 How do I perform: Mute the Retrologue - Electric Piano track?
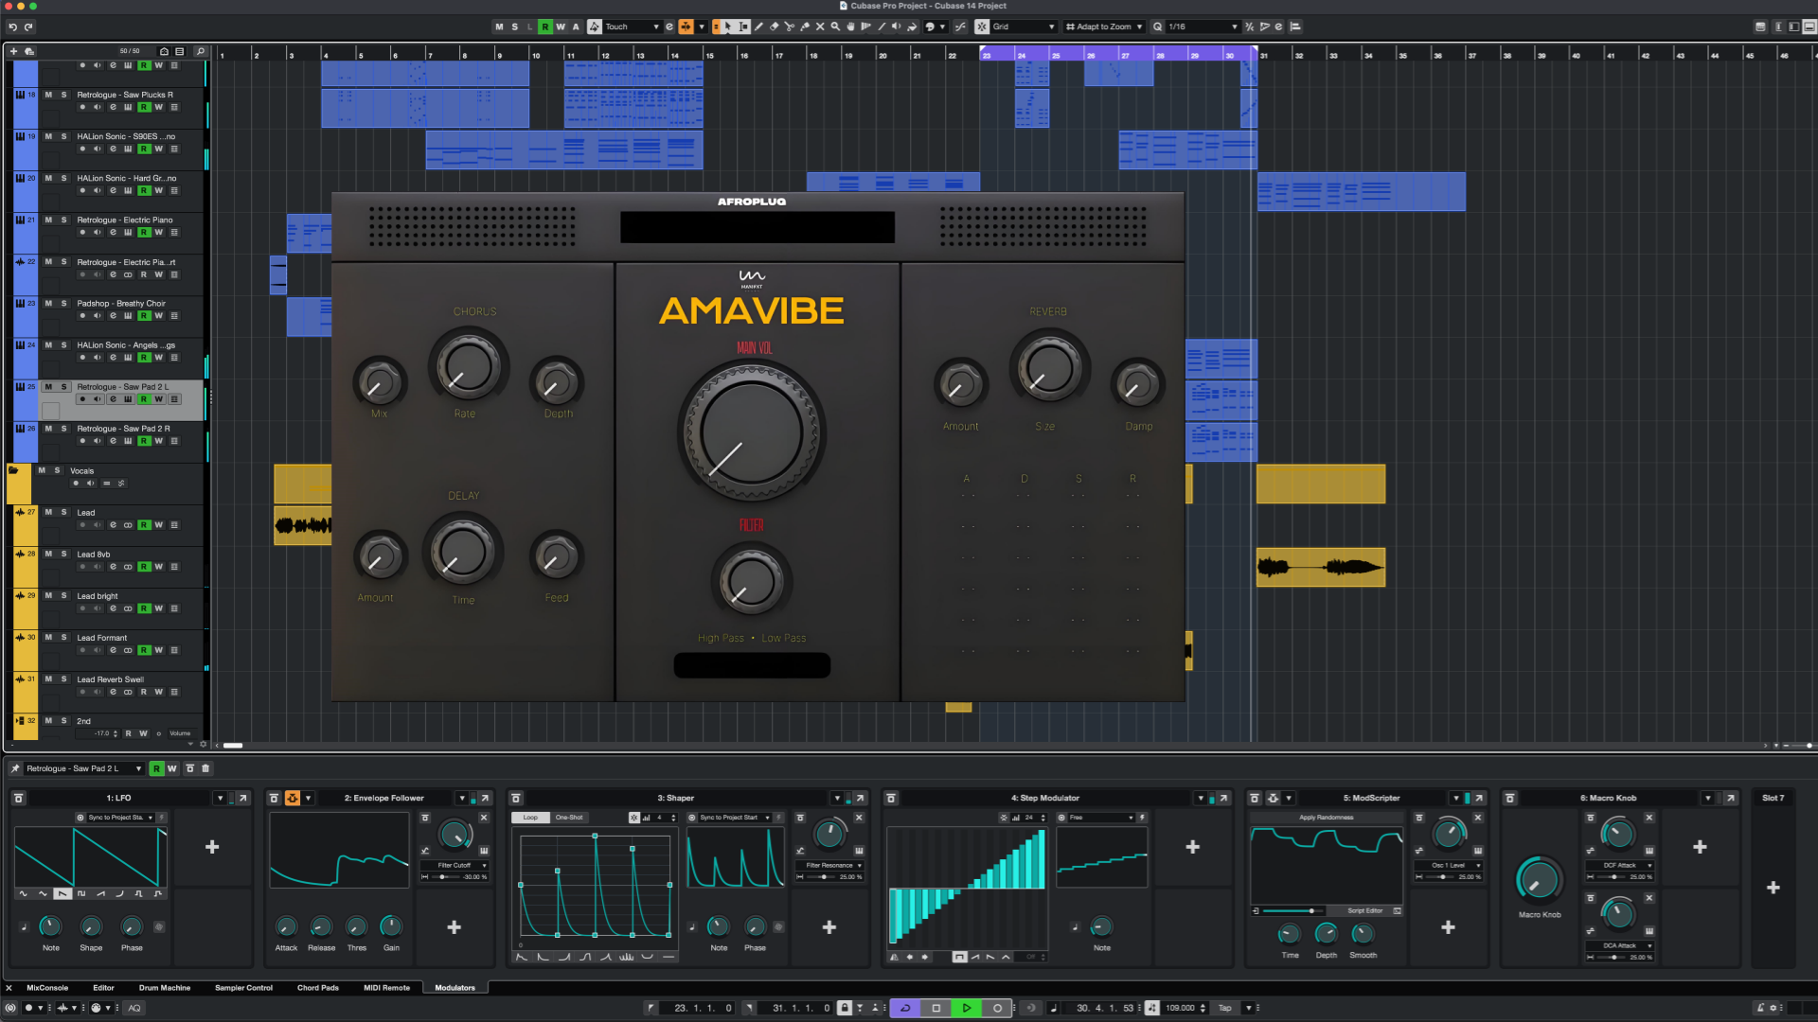click(48, 220)
